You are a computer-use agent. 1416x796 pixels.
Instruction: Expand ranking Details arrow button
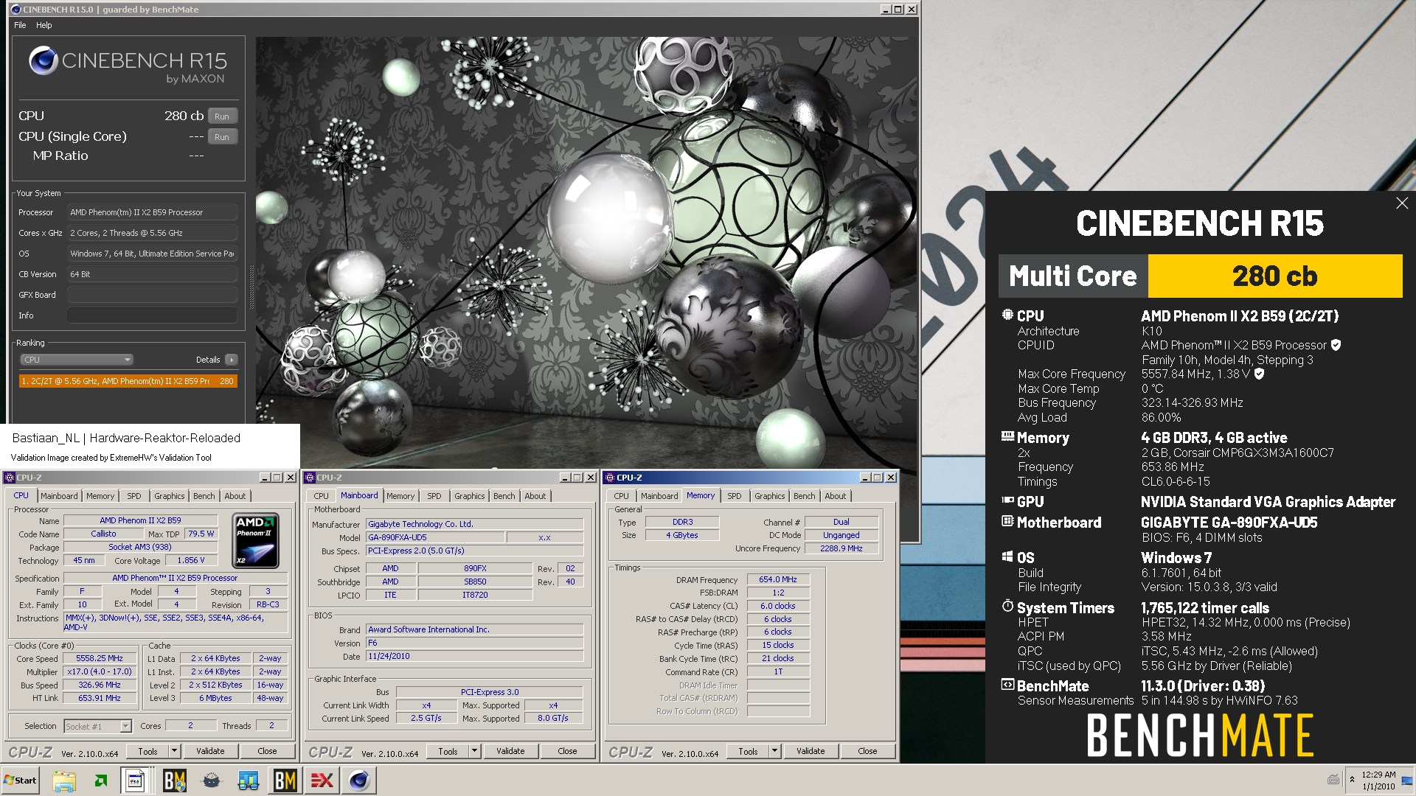pyautogui.click(x=232, y=360)
